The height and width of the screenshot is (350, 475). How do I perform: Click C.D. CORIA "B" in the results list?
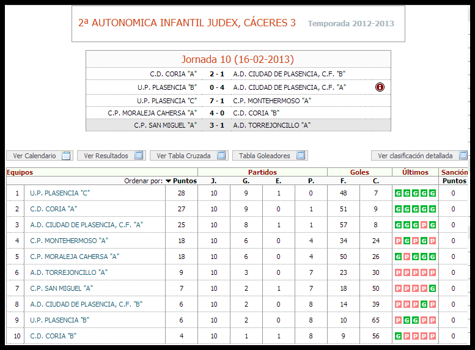pyautogui.click(x=256, y=113)
